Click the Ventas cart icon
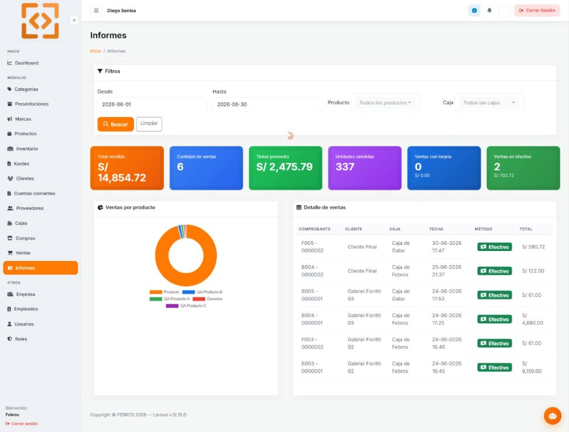Viewport: 569px width, 432px height. [10, 253]
